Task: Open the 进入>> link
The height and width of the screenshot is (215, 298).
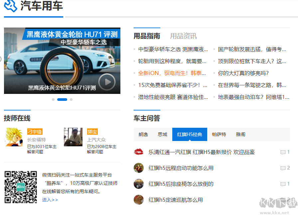Action: click(x=50, y=200)
